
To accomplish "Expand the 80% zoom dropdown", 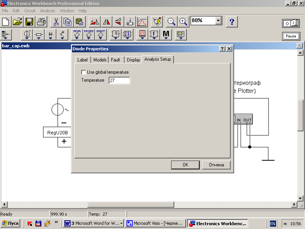I will (218, 21).
